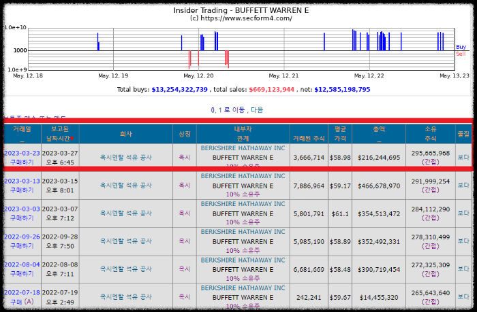Click the Buy legend label on the chart
This screenshot has width=477, height=312.
click(x=461, y=47)
